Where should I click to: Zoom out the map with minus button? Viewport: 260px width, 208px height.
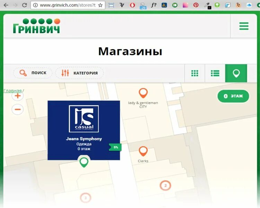pos(18,109)
